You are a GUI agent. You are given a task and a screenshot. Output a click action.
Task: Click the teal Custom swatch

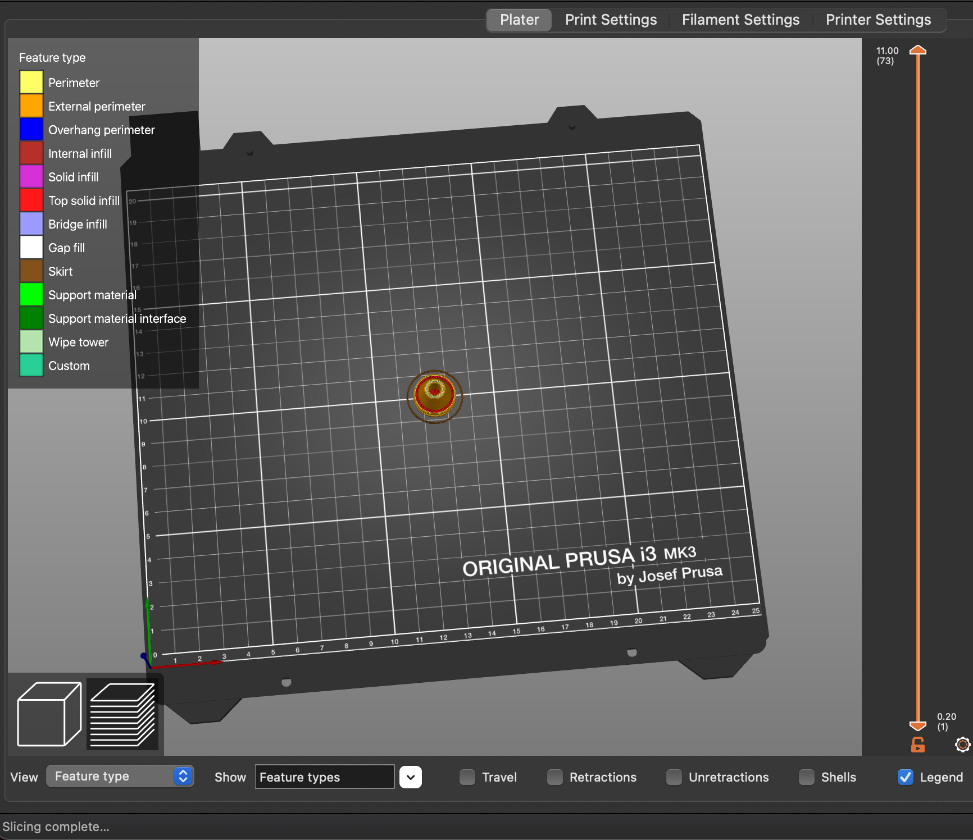(x=31, y=365)
